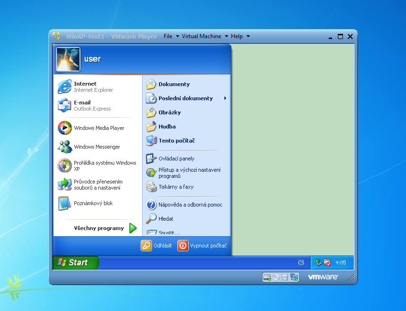Open the Internet Explorer icon
The height and width of the screenshot is (311, 406).
click(x=64, y=87)
